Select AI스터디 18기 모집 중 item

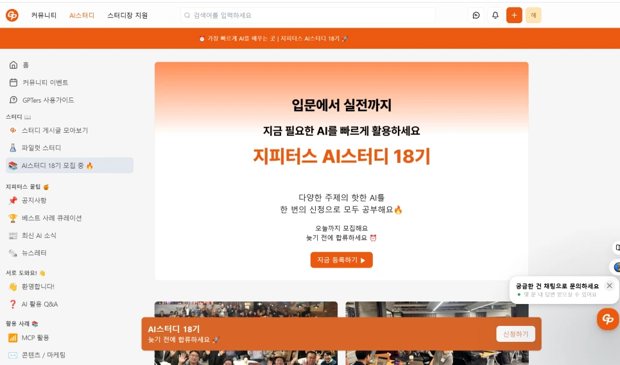click(x=69, y=166)
